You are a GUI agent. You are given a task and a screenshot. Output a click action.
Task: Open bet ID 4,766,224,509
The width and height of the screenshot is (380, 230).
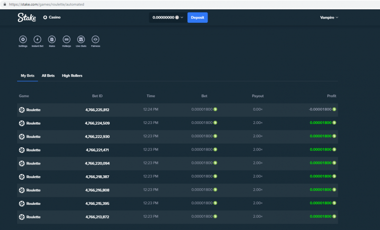(x=97, y=123)
